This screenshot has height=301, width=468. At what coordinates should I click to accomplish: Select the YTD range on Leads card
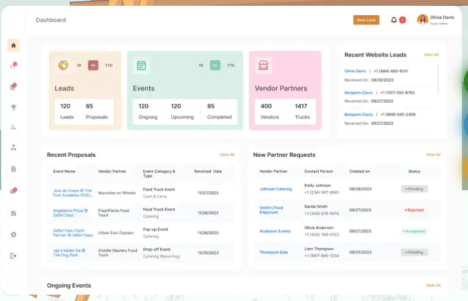(x=109, y=66)
